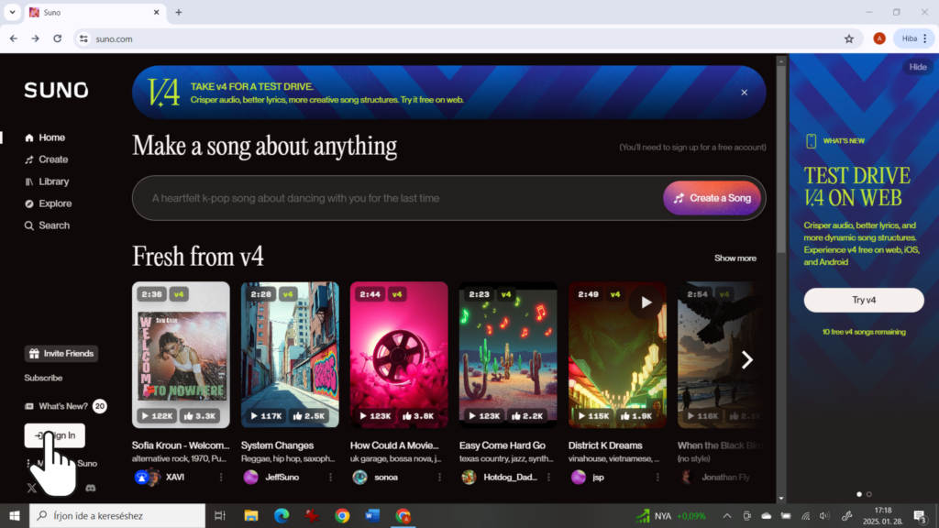The width and height of the screenshot is (939, 528).
Task: Click the Try v4 button
Action: [x=864, y=300]
